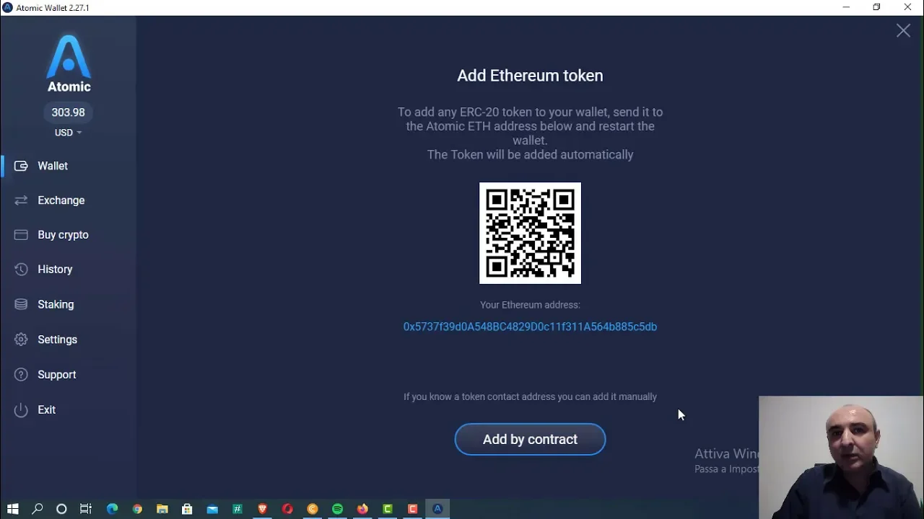Click the 'Your Ethereum address:' label
The width and height of the screenshot is (924, 519).
coord(530,305)
